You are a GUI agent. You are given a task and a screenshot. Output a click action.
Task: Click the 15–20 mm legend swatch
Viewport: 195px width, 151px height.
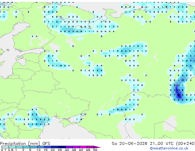48,147
